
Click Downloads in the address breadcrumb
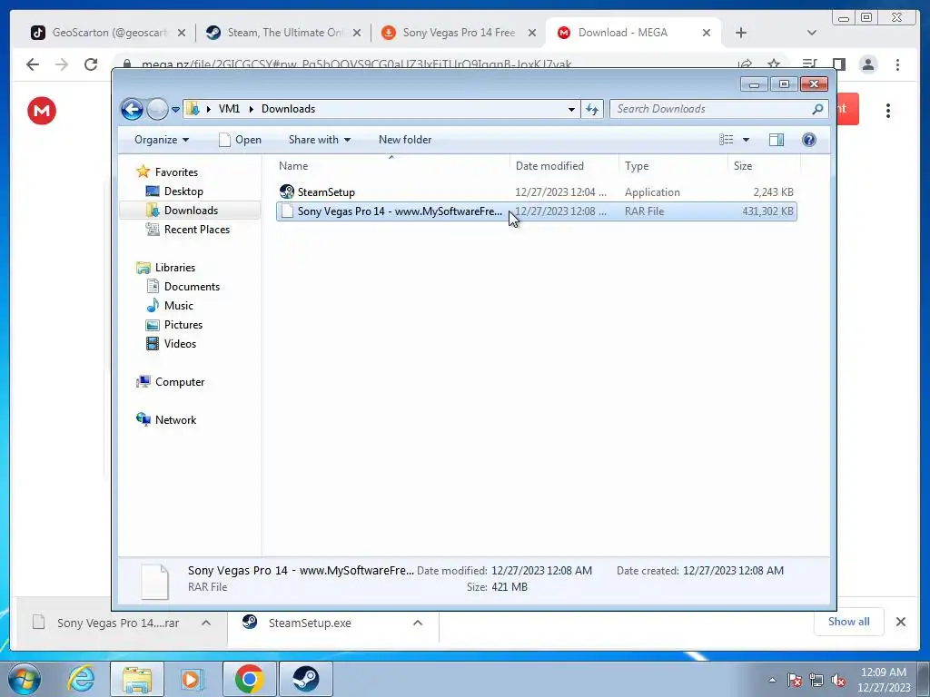tap(288, 109)
